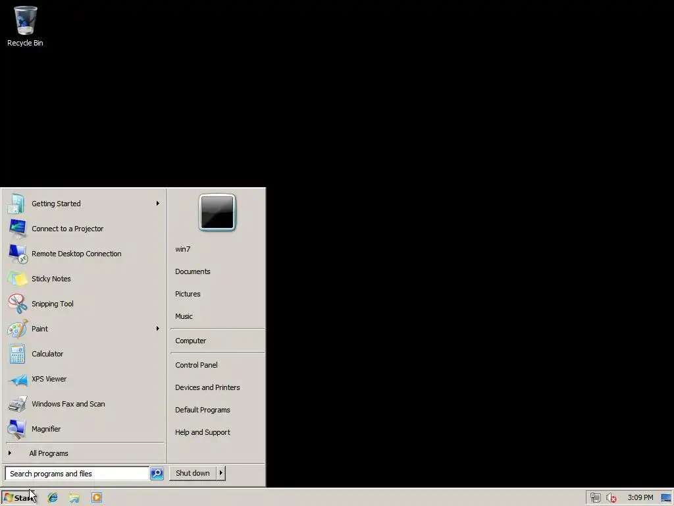674x506 pixels.
Task: Click the Shut down button
Action: (193, 473)
